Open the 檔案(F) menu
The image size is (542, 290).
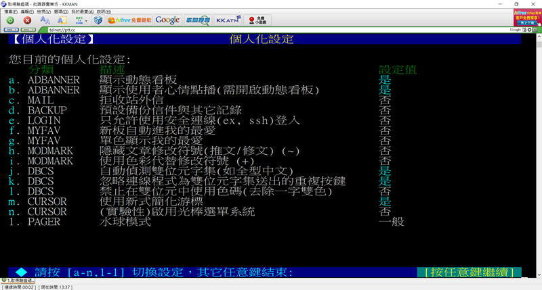[11, 11]
